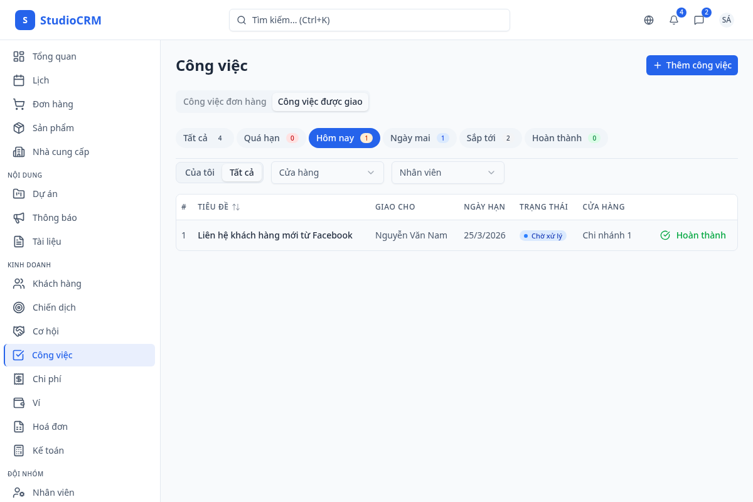Click the globe language icon
The width and height of the screenshot is (753, 502).
coord(649,20)
